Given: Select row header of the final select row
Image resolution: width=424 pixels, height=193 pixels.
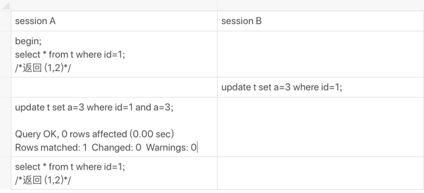Looking at the screenshot, I should (x=5, y=173).
